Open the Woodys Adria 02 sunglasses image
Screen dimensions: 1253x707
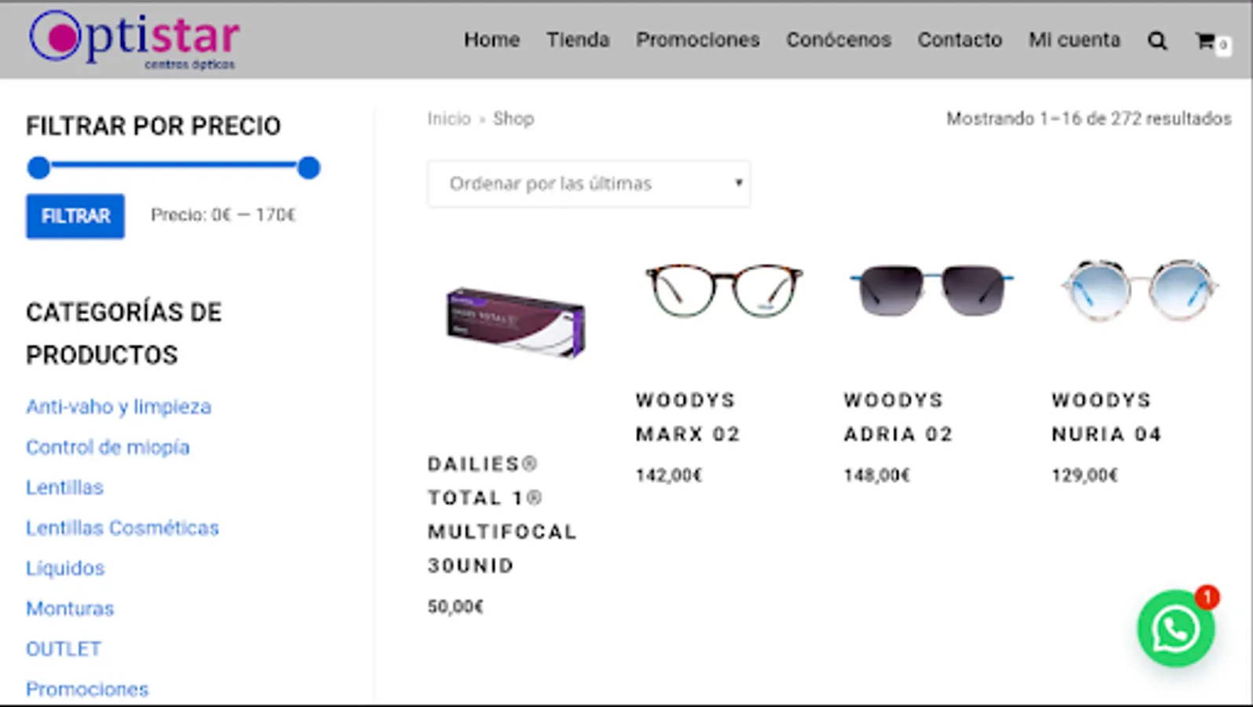point(931,289)
